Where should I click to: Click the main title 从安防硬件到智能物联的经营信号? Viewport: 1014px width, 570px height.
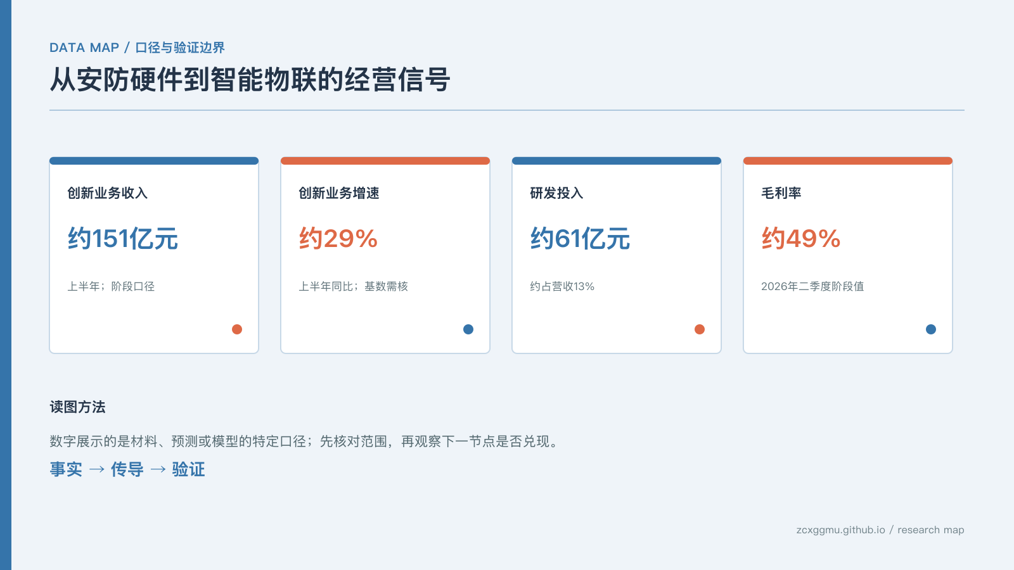coord(250,80)
